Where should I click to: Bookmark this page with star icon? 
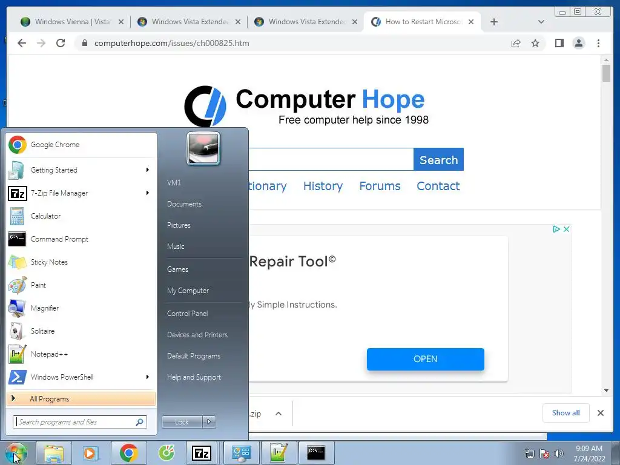tap(535, 43)
